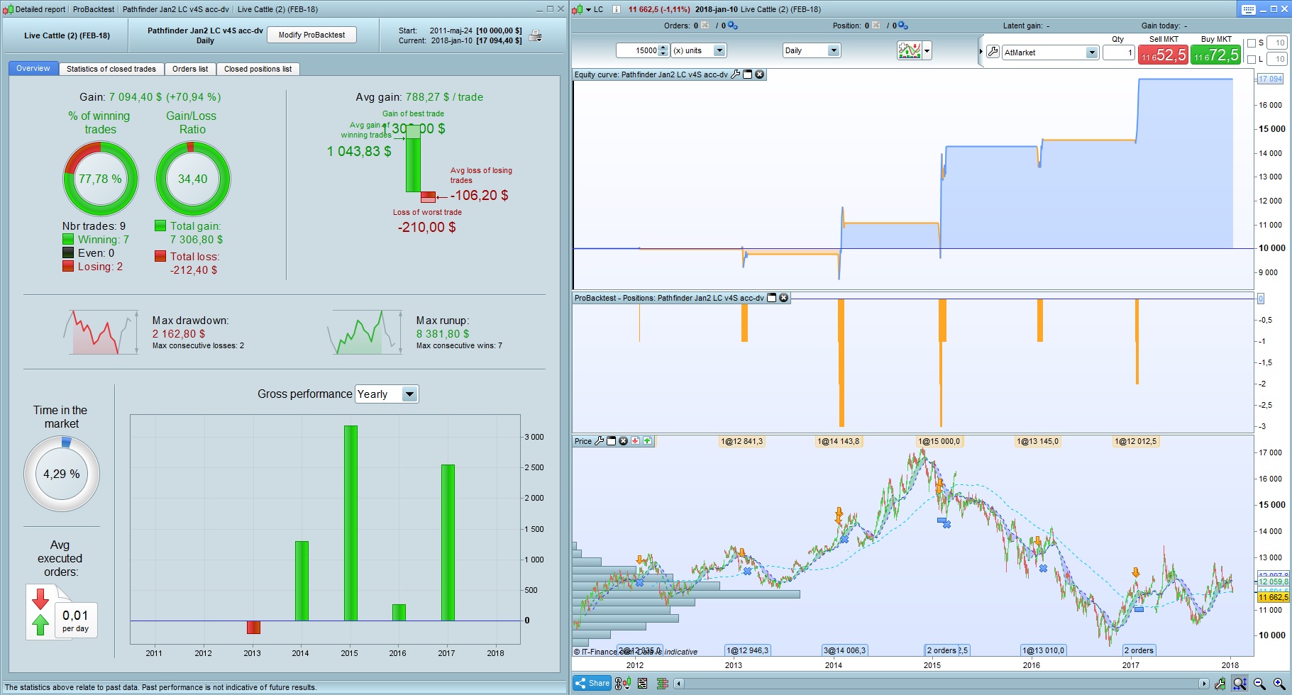Viewport: 1292px width, 695px height.
Task: Click the Sell MKT price button
Action: pyautogui.click(x=1163, y=55)
